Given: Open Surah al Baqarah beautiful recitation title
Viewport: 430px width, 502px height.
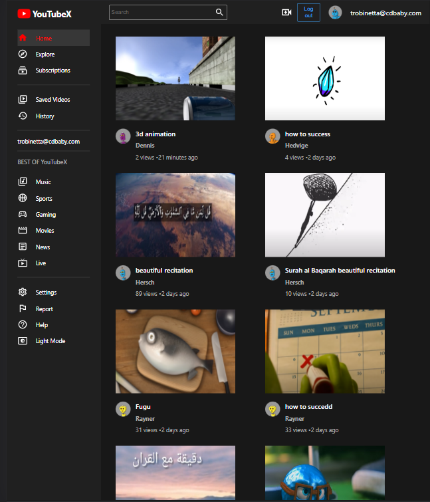Looking at the screenshot, I should tap(340, 271).
